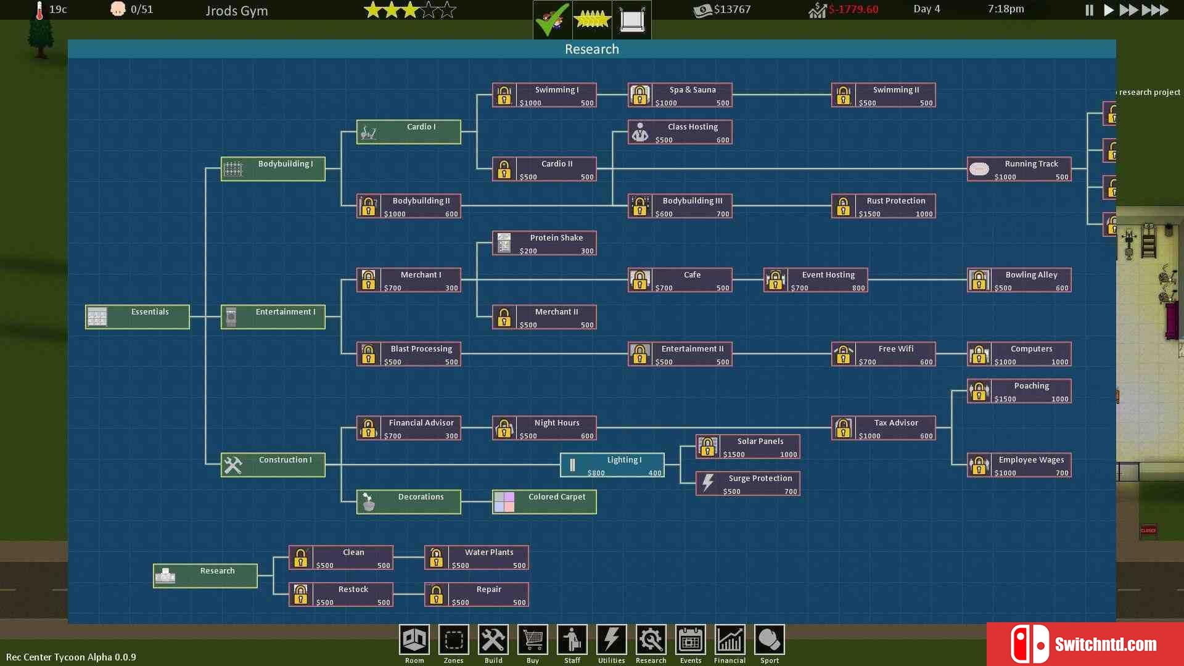Viewport: 1184px width, 666px height.
Task: Select the Colored Carpet research node
Action: (x=544, y=502)
